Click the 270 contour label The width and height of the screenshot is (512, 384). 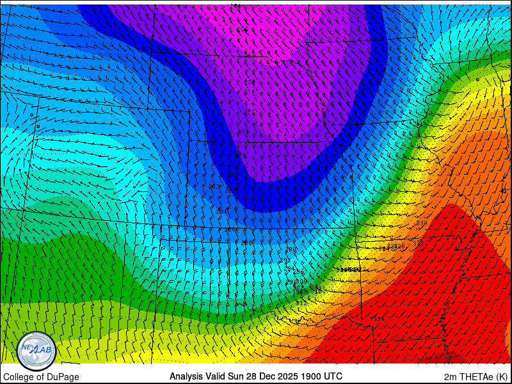pos(250,83)
